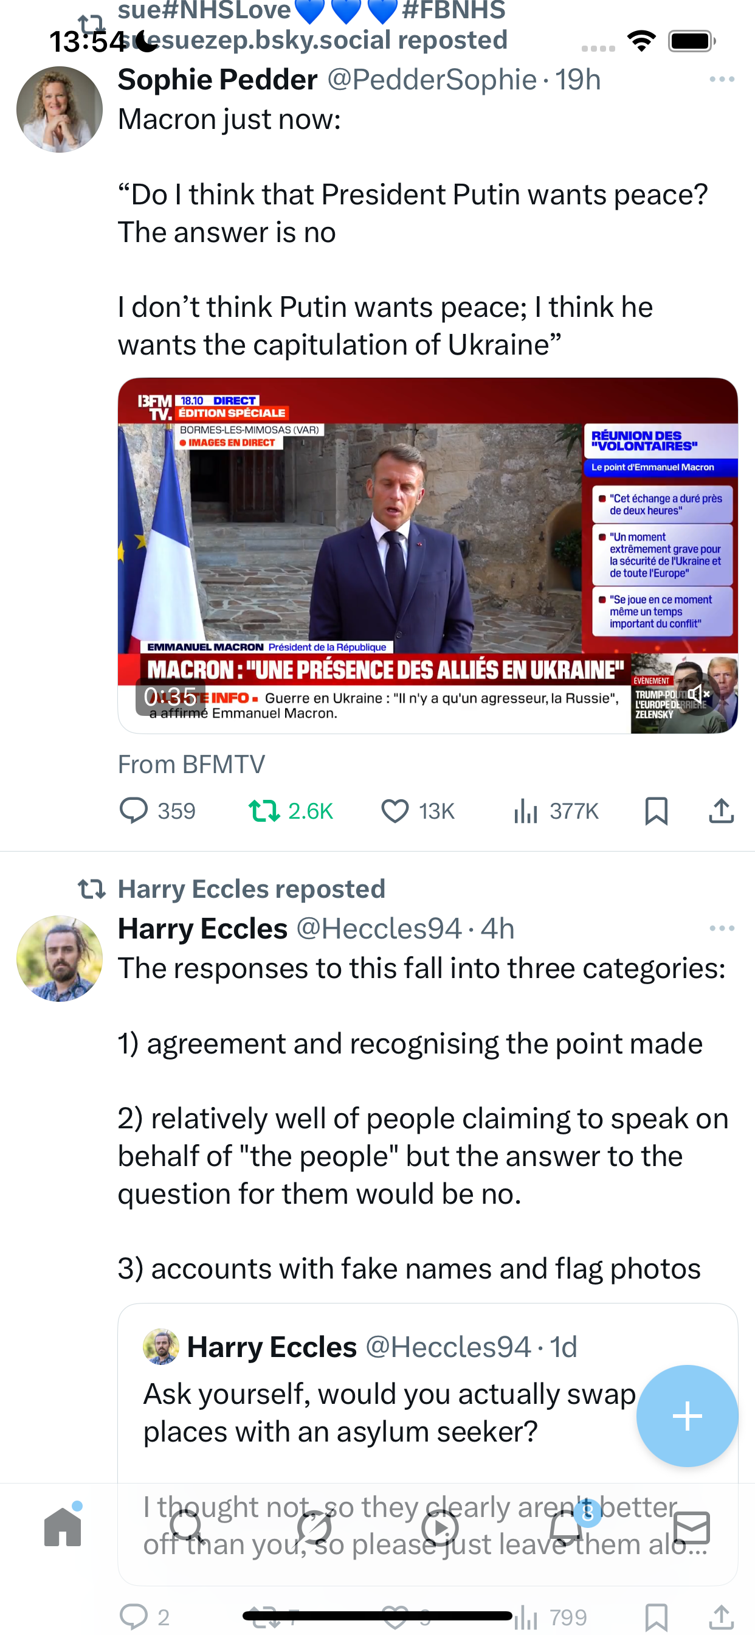This screenshot has height=1635, width=755.
Task: Bookmark Sophie Pedder's post
Action: coord(656,811)
